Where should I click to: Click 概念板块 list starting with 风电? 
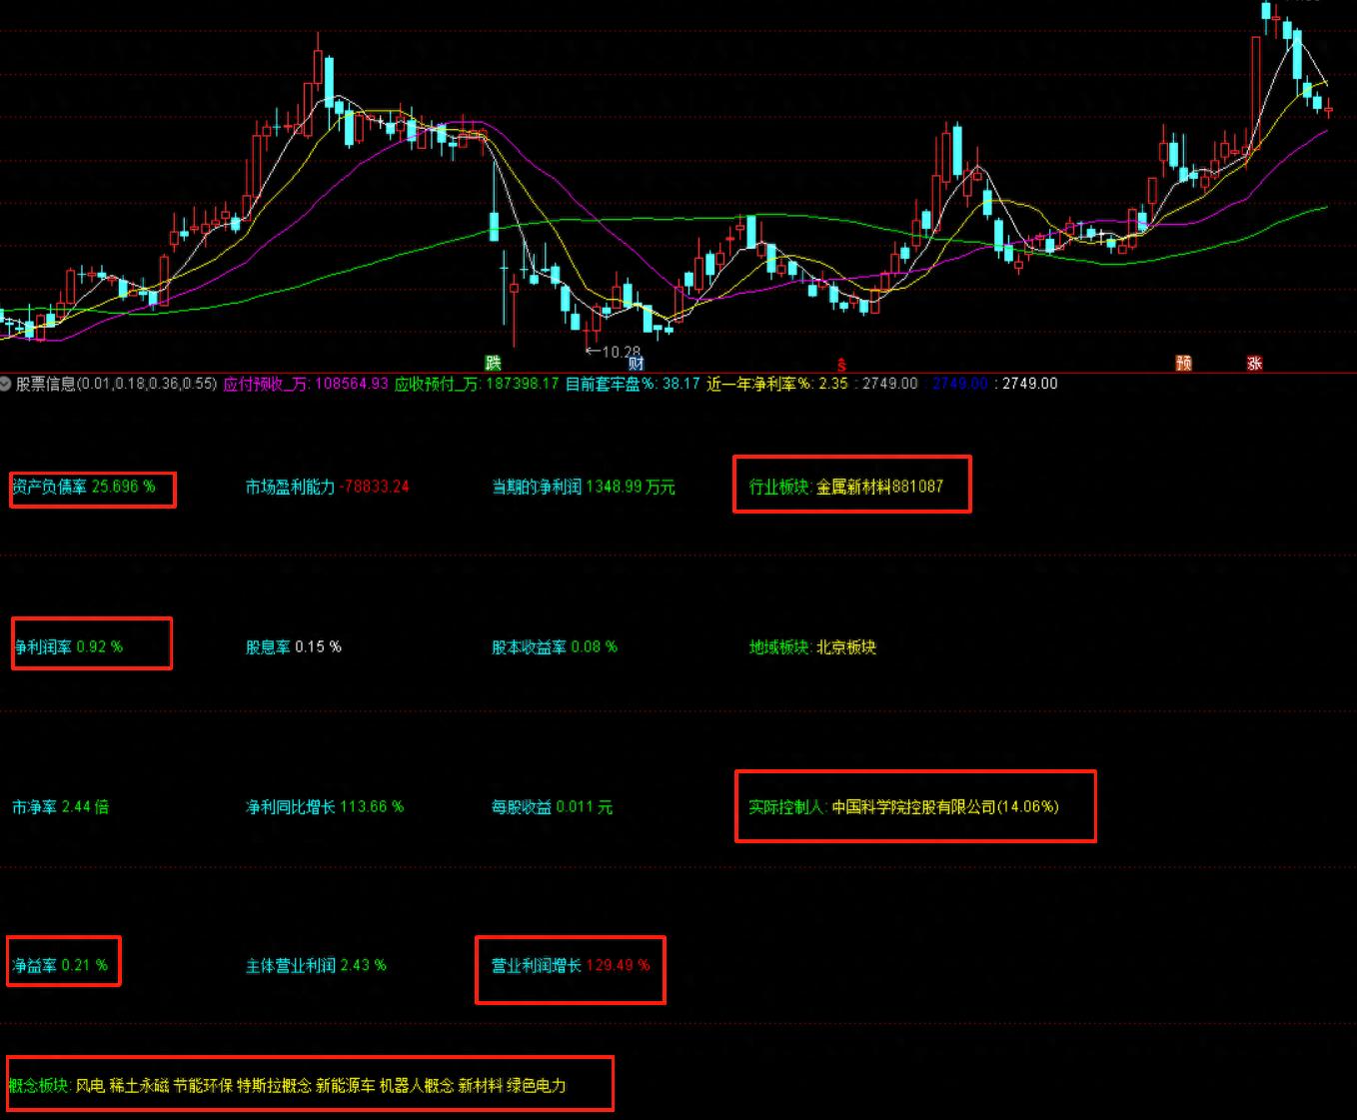[288, 1085]
